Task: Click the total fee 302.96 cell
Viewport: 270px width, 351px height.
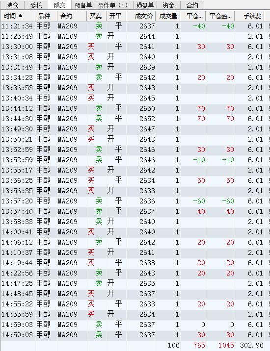Action: click(x=252, y=345)
